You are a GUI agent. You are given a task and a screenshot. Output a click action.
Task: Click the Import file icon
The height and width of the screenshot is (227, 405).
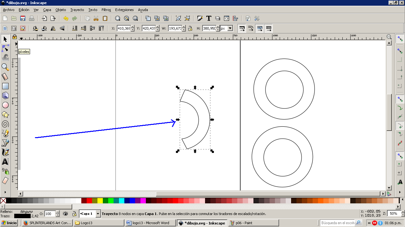(x=44, y=18)
